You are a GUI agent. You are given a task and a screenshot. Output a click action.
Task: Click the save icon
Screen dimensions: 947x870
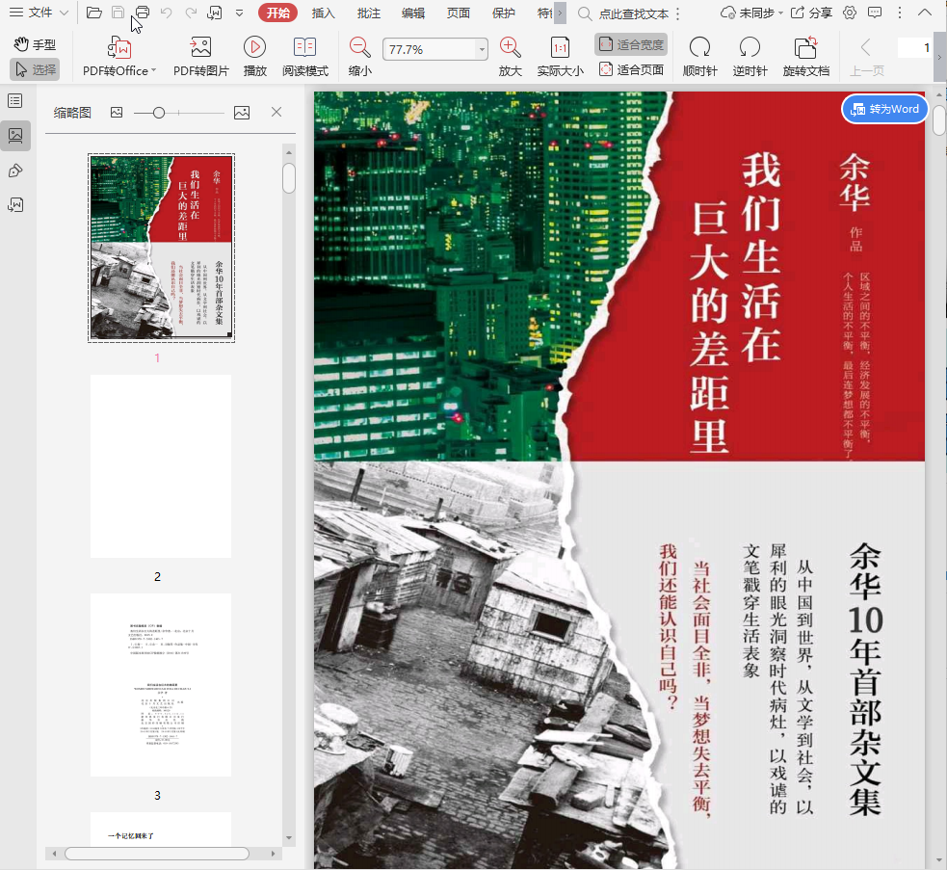tap(118, 13)
